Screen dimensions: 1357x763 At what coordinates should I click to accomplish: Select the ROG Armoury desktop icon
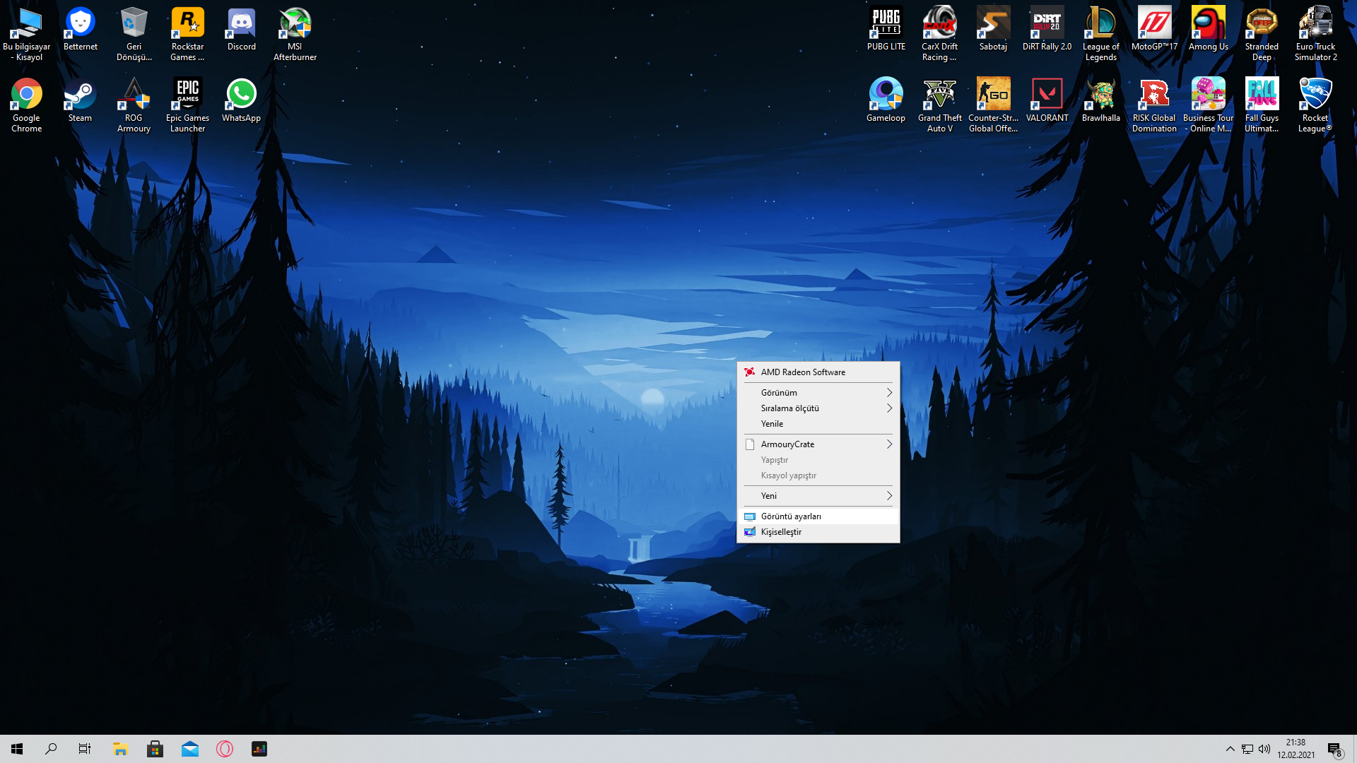(x=134, y=105)
